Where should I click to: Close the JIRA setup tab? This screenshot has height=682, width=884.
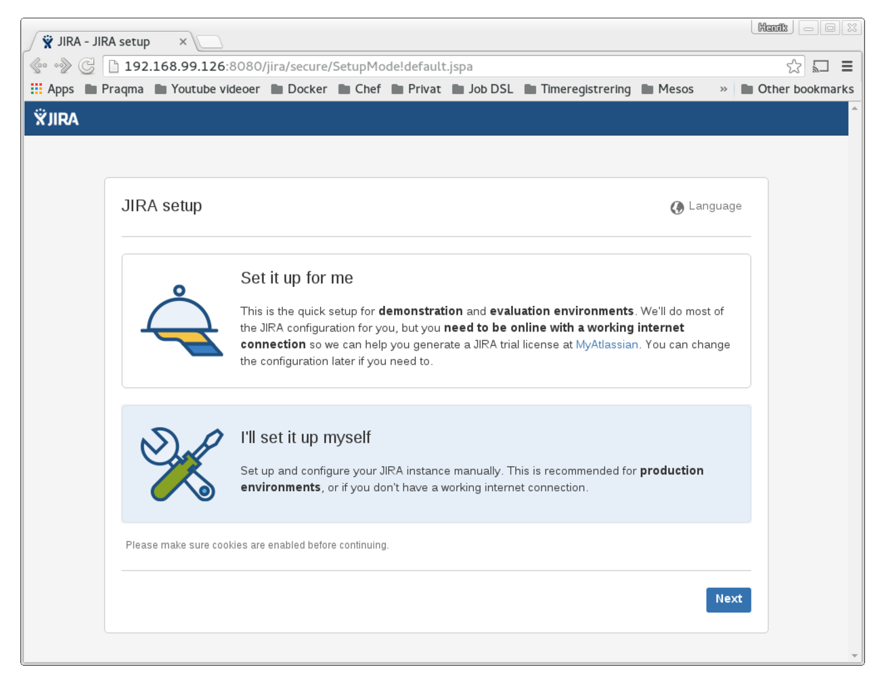pos(183,42)
